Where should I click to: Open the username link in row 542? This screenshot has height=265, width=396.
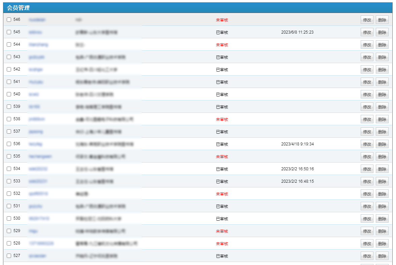[x=36, y=70]
